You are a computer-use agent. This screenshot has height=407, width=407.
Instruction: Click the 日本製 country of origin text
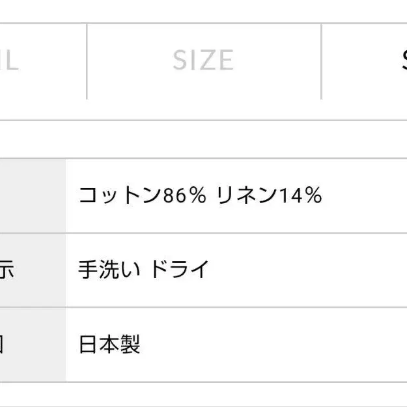coord(109,344)
